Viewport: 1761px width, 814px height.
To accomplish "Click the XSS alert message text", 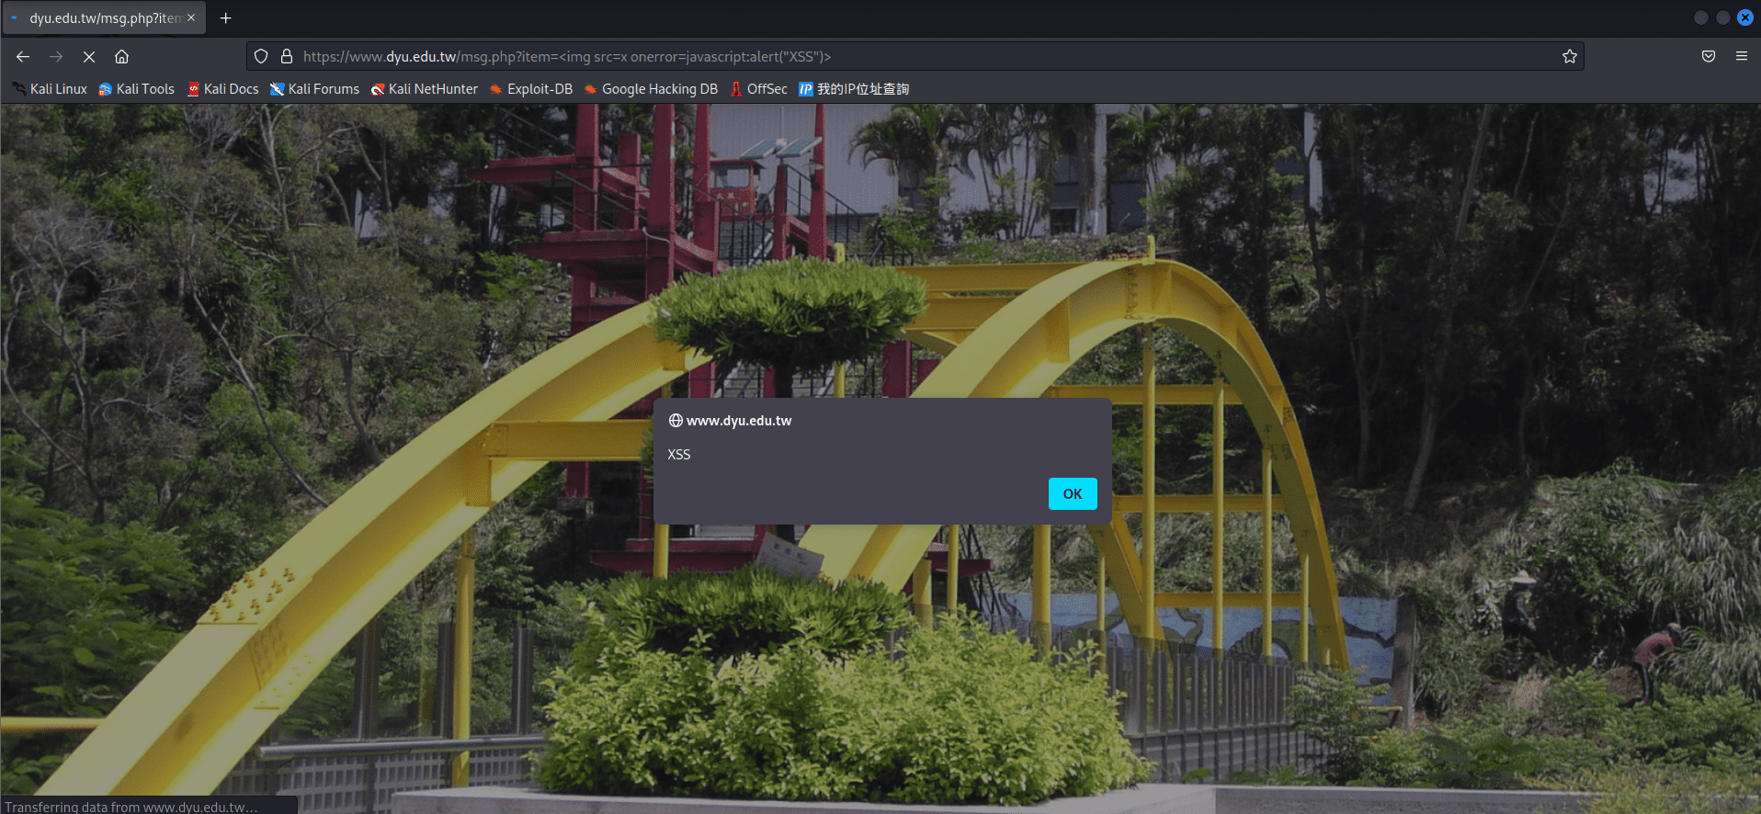I will (x=679, y=455).
